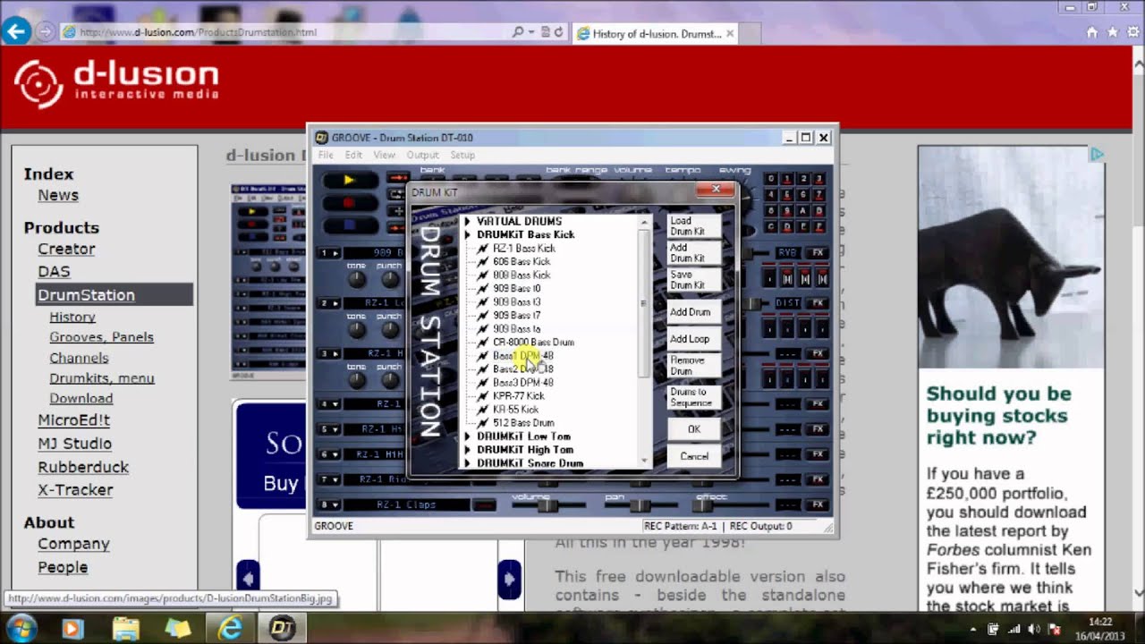1145x644 pixels.
Task: Click Drums to Sequence button
Action: coord(693,397)
